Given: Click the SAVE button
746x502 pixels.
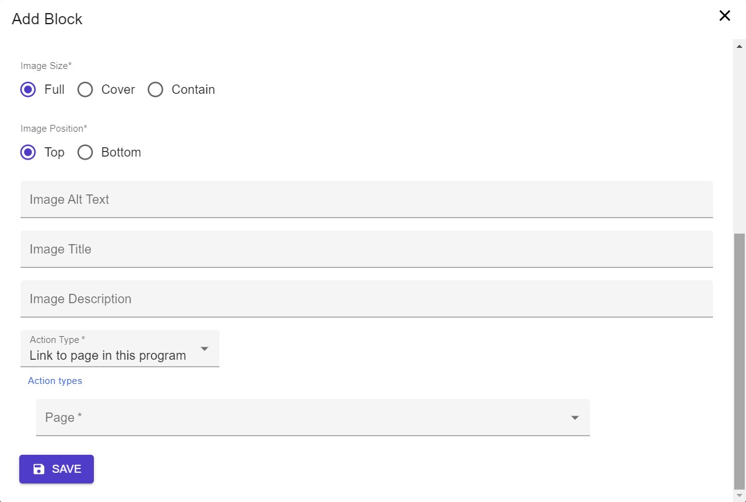Looking at the screenshot, I should click(x=57, y=469).
